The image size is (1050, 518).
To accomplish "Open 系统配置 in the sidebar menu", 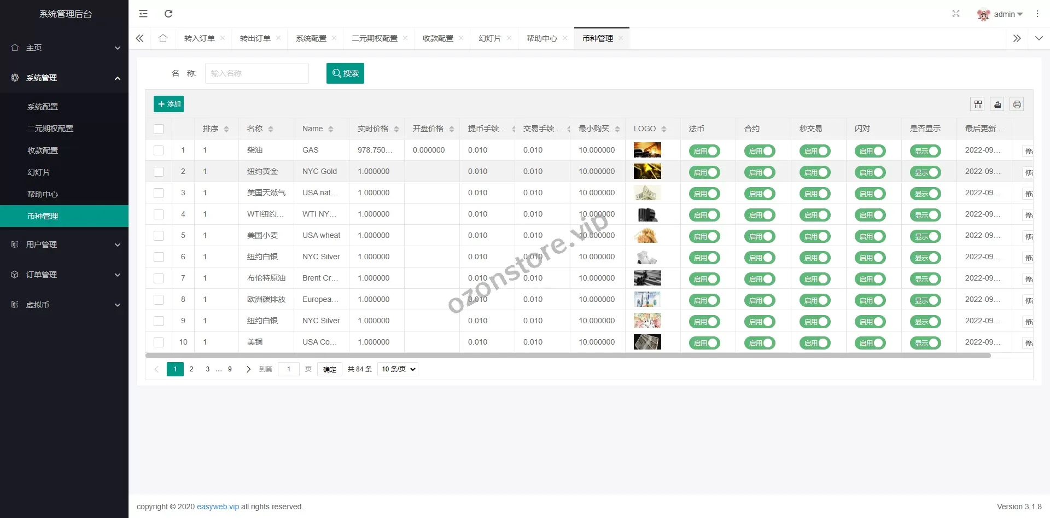I will coord(43,107).
